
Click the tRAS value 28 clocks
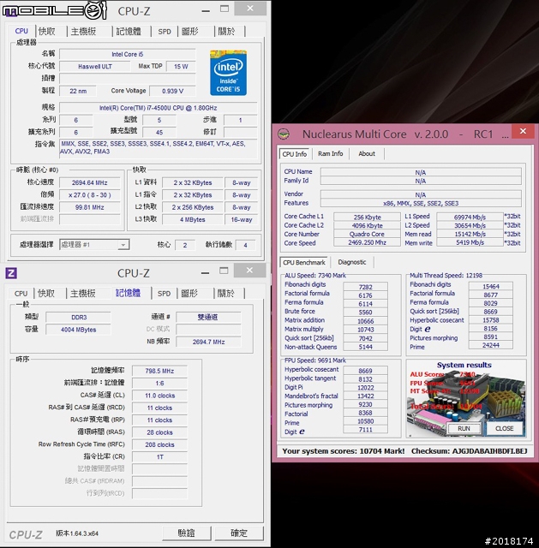pyautogui.click(x=159, y=432)
